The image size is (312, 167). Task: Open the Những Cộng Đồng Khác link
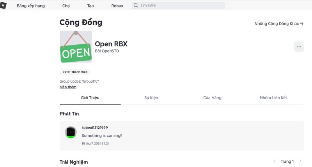(279, 24)
